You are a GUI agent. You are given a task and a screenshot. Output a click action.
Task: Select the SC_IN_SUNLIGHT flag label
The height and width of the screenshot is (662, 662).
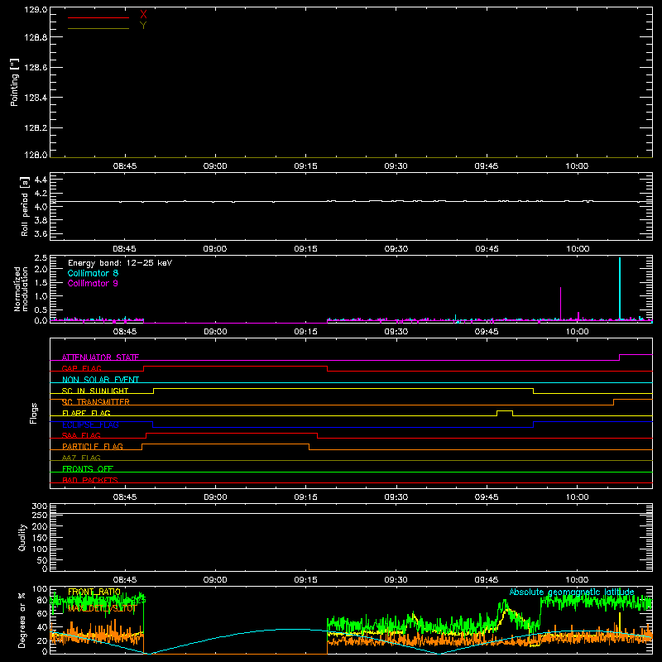pyautogui.click(x=95, y=391)
